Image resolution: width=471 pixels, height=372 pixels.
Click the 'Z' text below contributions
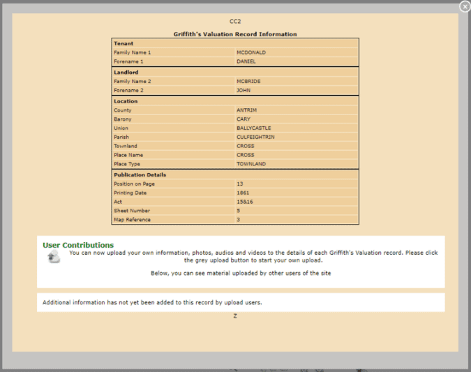pyautogui.click(x=235, y=316)
